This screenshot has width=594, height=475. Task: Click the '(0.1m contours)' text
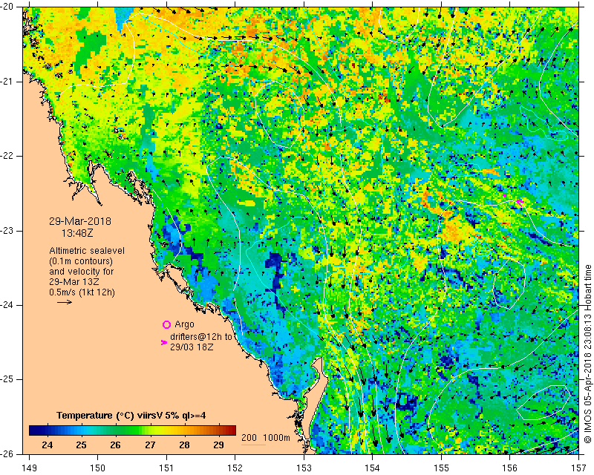(81, 261)
